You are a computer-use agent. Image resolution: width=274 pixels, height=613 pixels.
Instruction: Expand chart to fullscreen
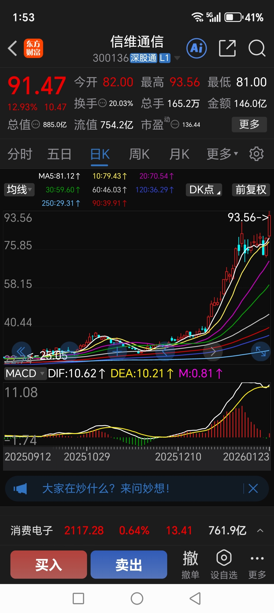pyautogui.click(x=261, y=351)
